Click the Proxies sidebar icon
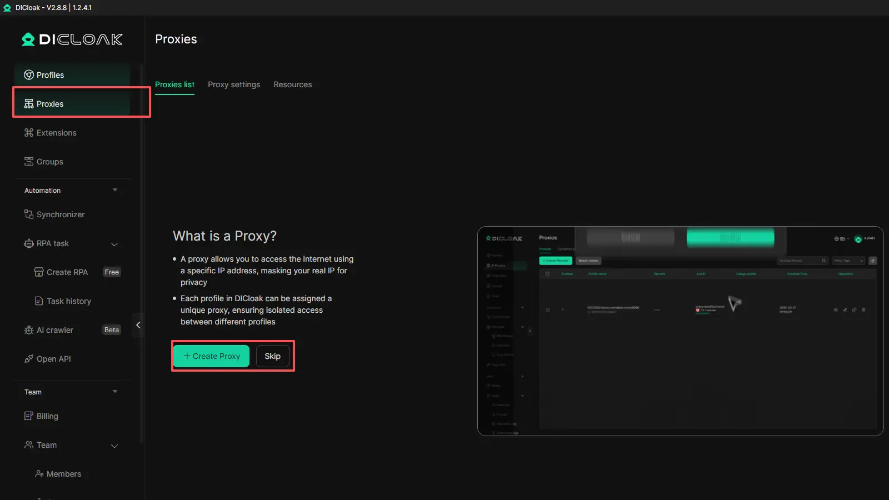 click(29, 104)
